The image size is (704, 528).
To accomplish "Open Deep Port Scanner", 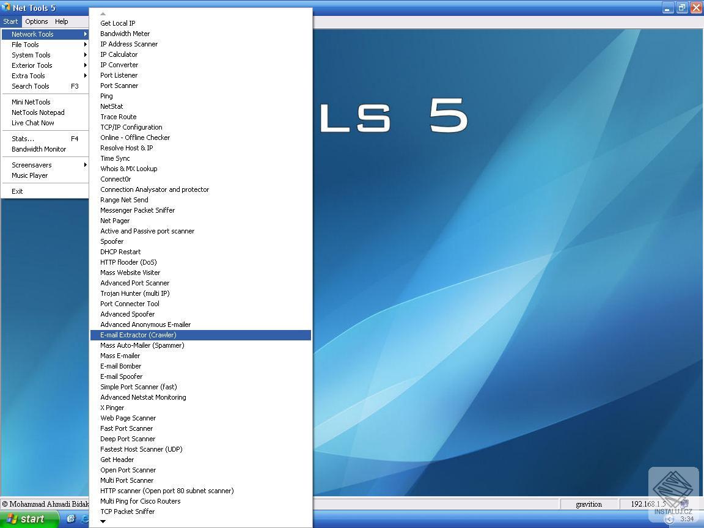I will tap(200, 439).
